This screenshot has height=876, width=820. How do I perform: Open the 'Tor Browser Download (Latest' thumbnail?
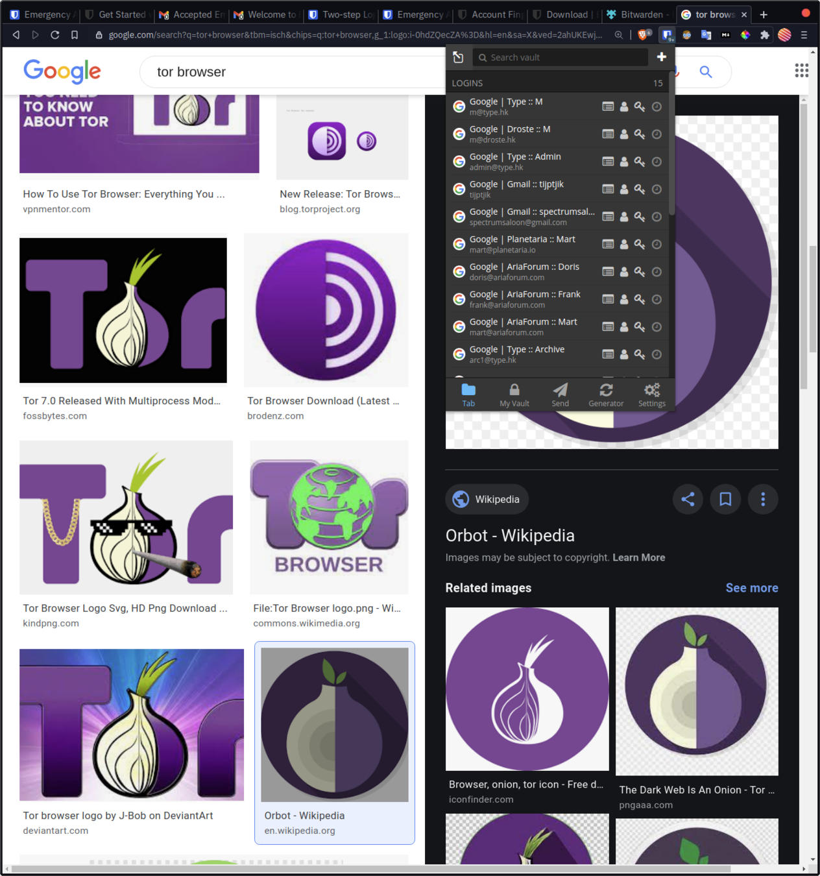326,310
